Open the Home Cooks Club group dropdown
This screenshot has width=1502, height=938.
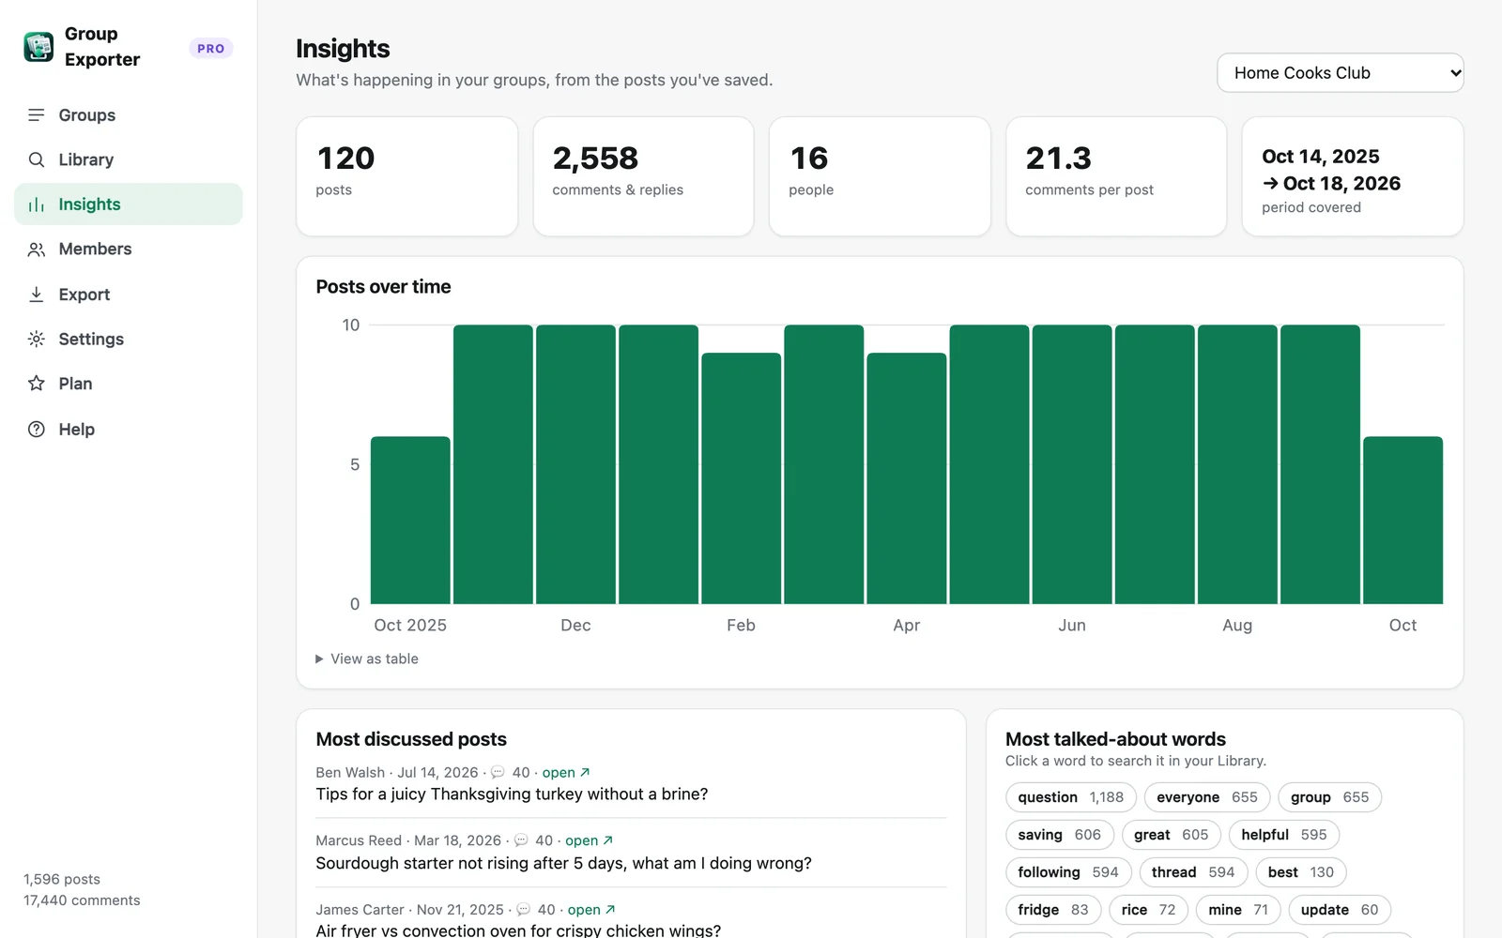point(1341,73)
